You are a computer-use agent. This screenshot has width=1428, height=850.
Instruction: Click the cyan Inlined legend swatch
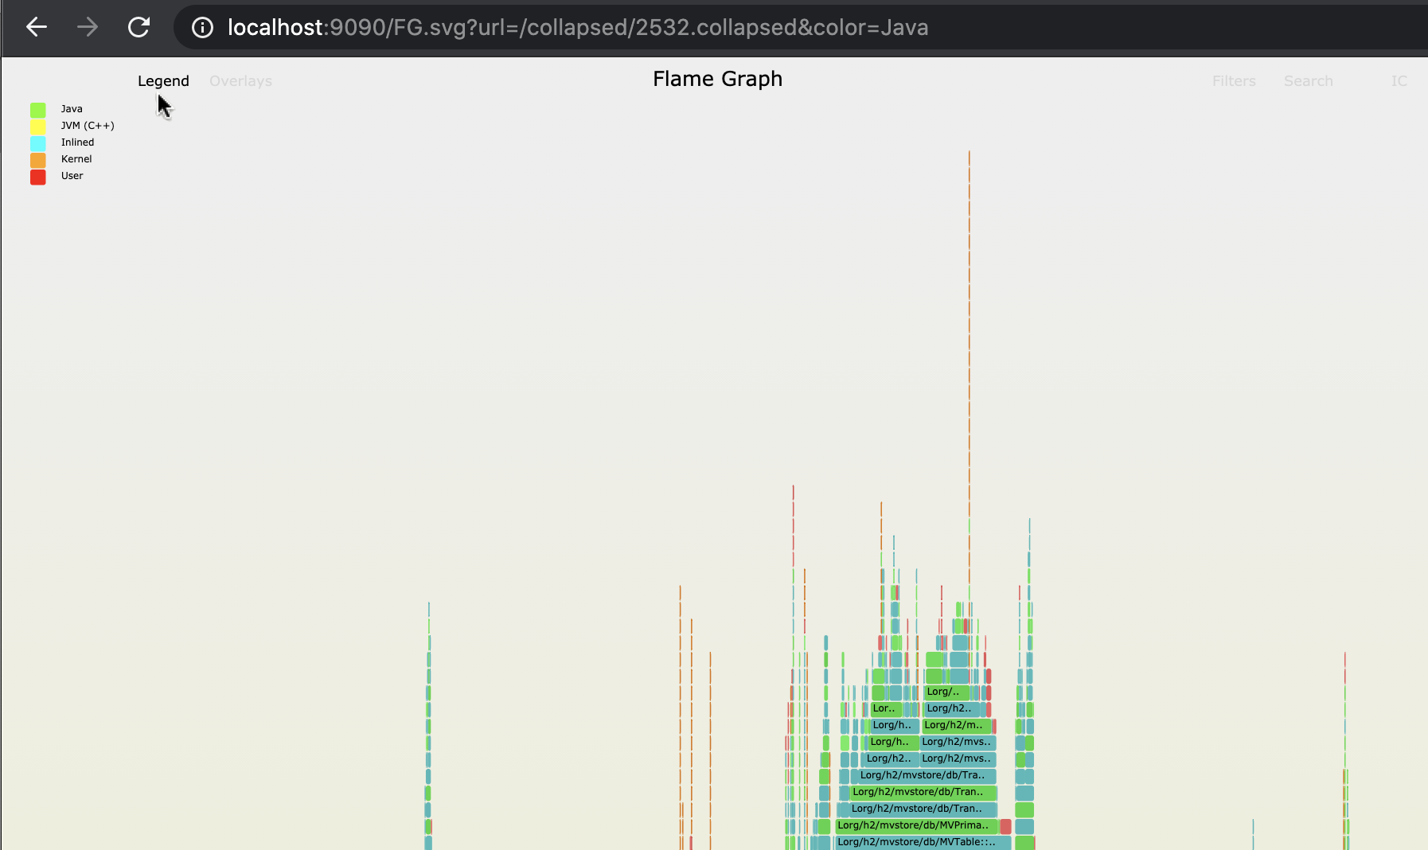click(x=38, y=143)
